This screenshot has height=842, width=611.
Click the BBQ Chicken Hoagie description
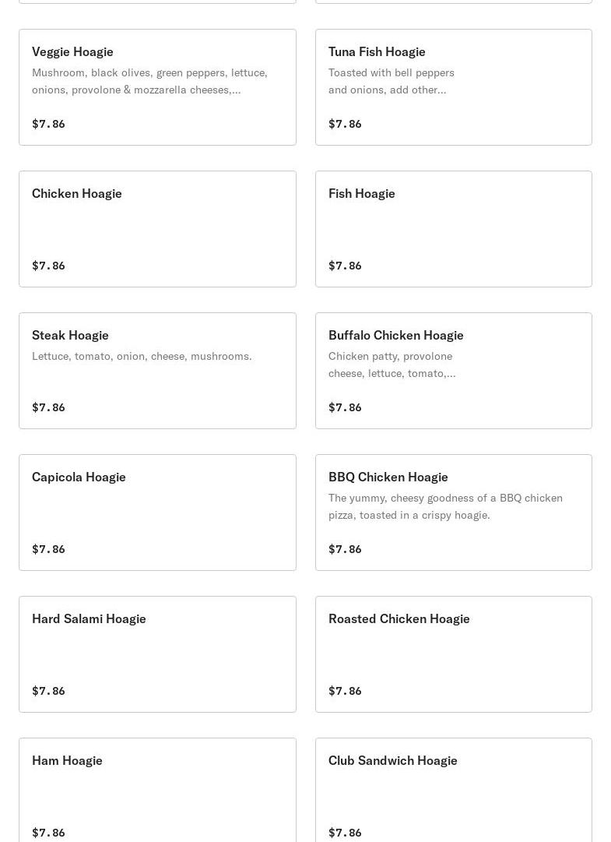(x=445, y=506)
